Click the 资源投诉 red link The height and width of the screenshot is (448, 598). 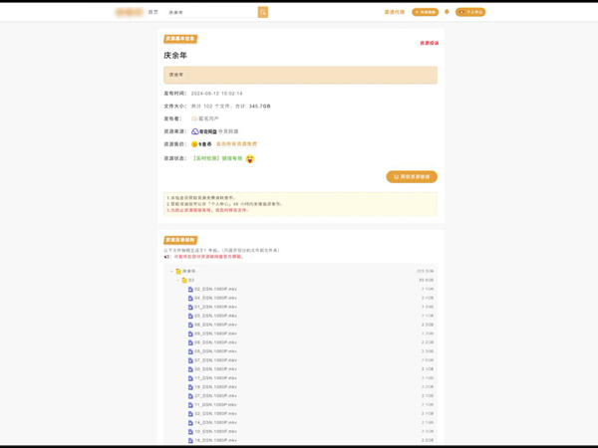[x=429, y=43]
